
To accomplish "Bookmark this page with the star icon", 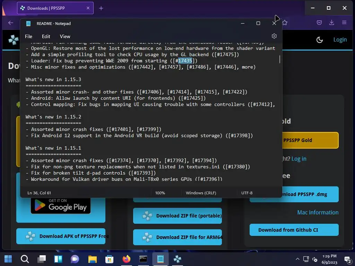I will click(285, 23).
